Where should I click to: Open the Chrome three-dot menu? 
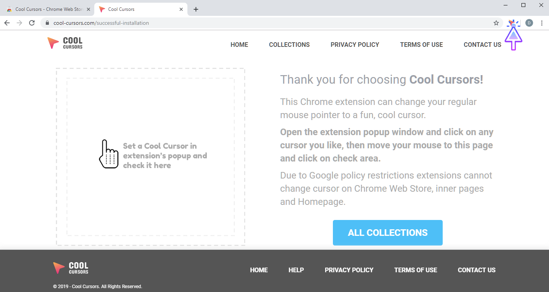[542, 23]
